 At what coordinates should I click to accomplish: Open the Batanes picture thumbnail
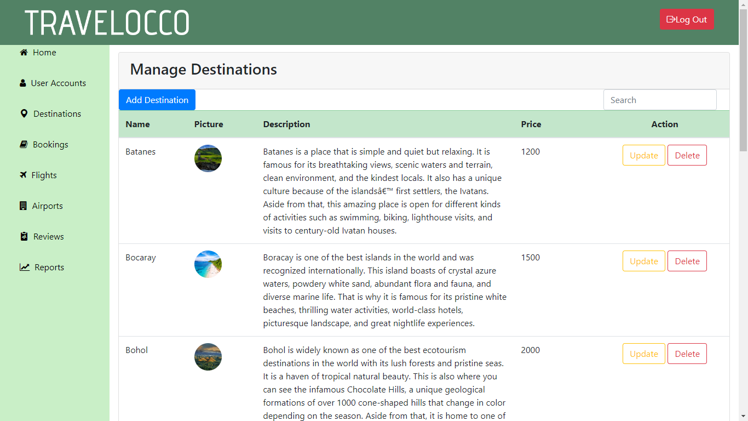(208, 158)
